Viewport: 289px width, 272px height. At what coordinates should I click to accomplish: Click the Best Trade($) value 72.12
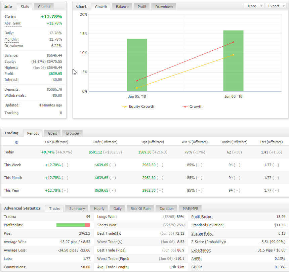(x=180, y=233)
